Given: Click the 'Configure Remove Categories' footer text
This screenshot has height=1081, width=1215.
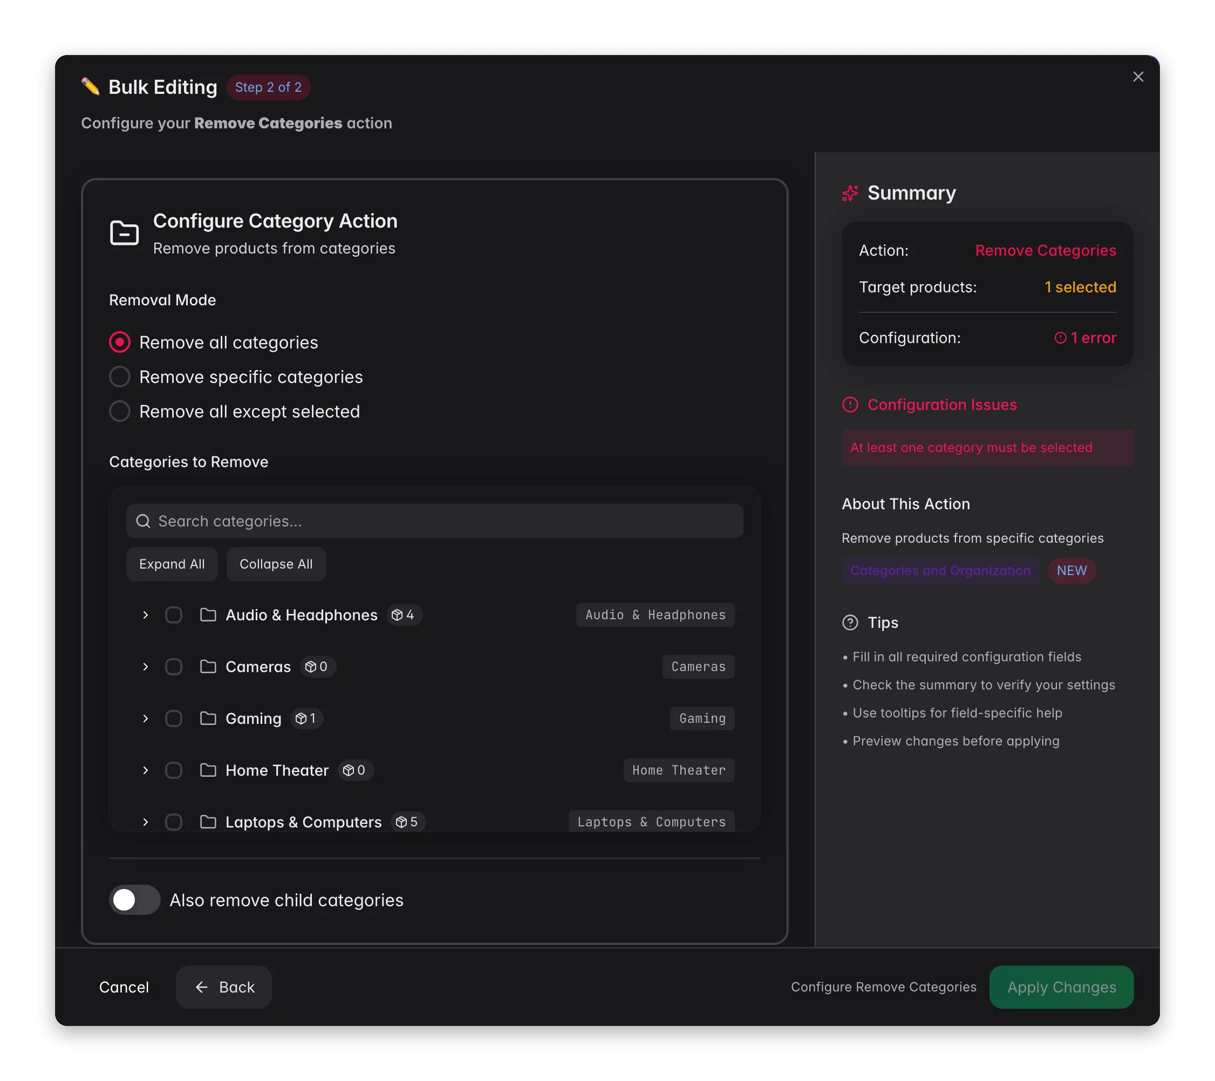Looking at the screenshot, I should point(883,987).
